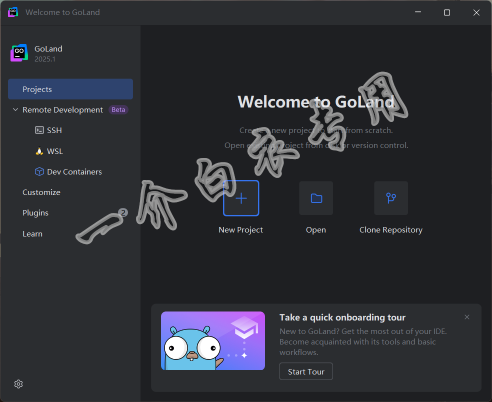Select the Remote Development item
Screen dimensions: 492x402
click(x=62, y=109)
